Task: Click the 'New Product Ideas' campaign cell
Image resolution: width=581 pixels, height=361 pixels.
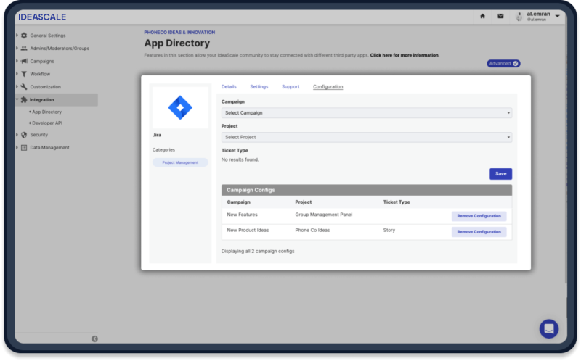Action: [248, 230]
